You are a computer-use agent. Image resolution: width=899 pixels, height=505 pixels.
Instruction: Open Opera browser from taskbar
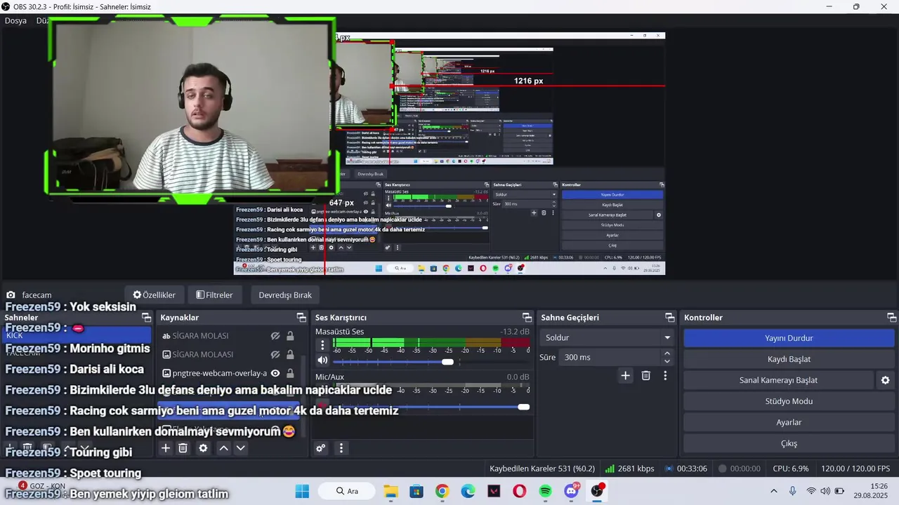[520, 491]
